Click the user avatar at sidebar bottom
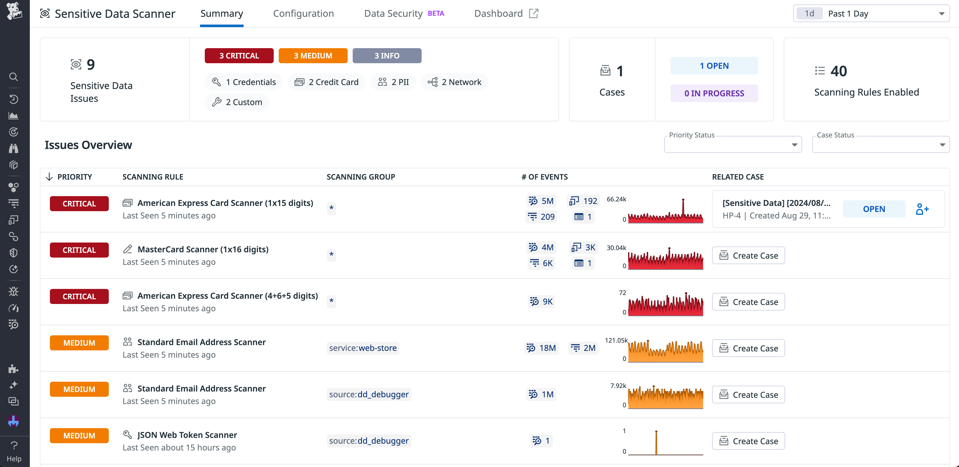The height and width of the screenshot is (467, 959). pyautogui.click(x=14, y=421)
